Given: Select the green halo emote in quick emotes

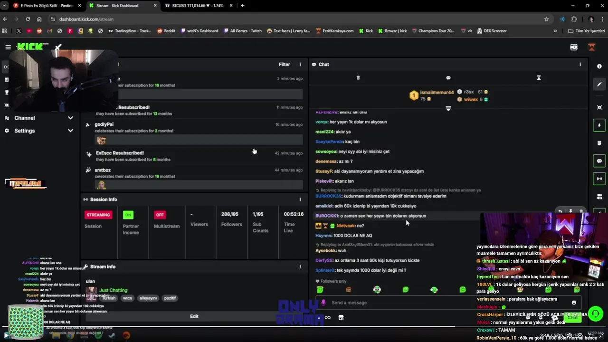Looking at the screenshot, I should 320,289.
